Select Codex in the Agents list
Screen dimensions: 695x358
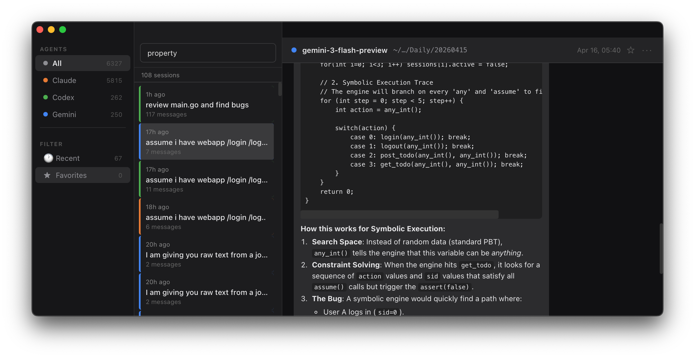[x=63, y=97]
